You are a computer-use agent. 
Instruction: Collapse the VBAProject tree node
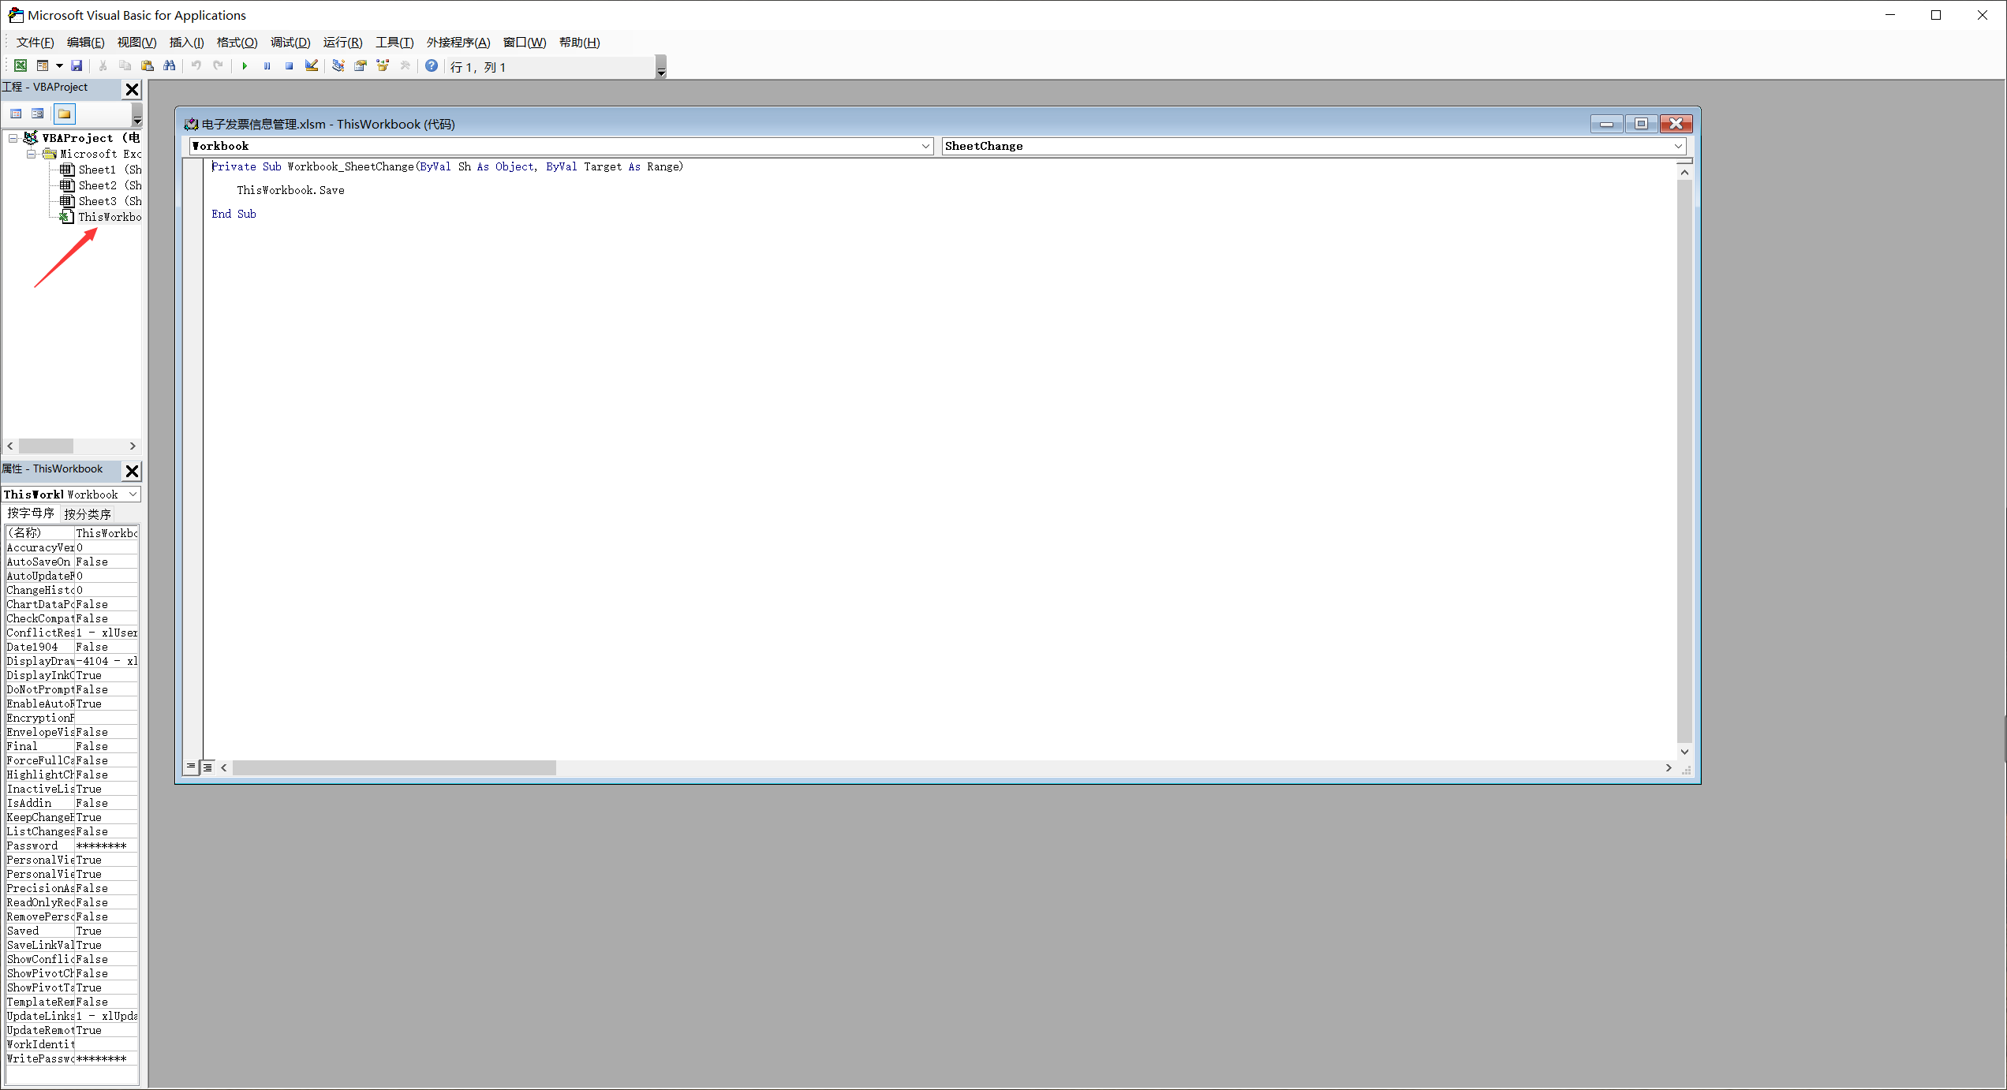coord(13,138)
